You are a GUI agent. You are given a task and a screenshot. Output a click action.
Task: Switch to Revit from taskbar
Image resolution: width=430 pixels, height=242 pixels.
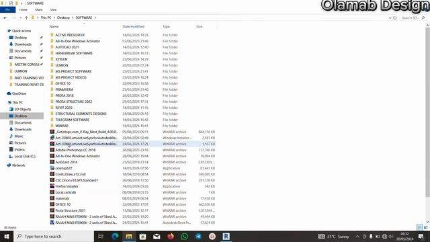(226, 236)
